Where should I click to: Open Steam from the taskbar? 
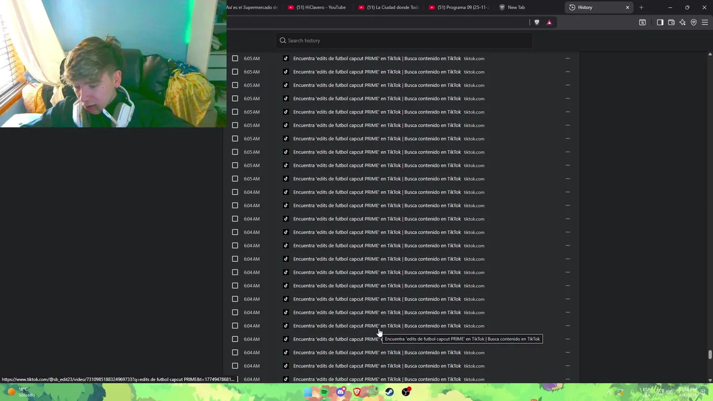(x=389, y=392)
